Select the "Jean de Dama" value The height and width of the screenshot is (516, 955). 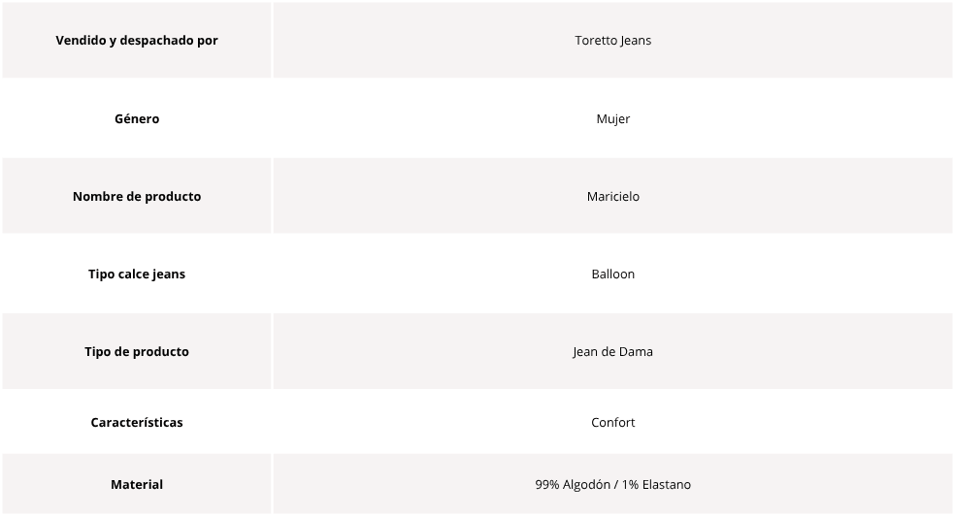[612, 352]
